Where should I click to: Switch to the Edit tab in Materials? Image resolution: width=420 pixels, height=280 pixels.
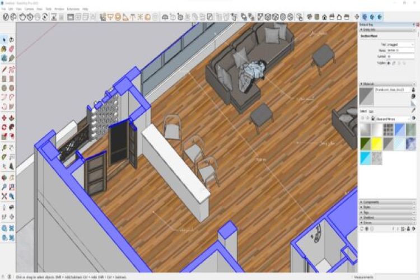[x=371, y=111]
